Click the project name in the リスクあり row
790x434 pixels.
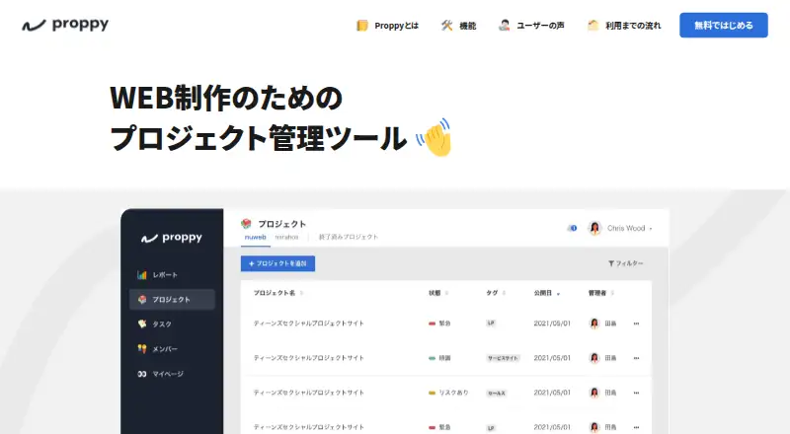[308, 393]
